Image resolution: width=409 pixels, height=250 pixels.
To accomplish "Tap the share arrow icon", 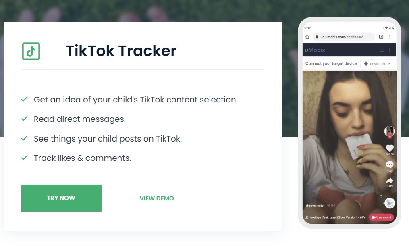I will click(390, 181).
